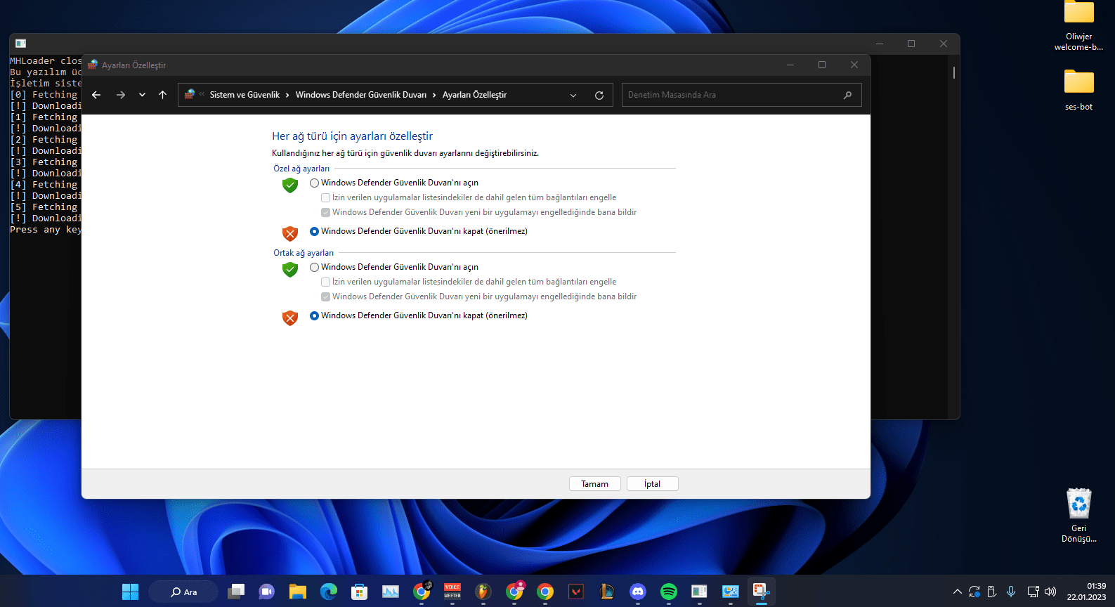This screenshot has width=1115, height=607.
Task: Open the Snipping Tool taskbar icon
Action: [762, 592]
